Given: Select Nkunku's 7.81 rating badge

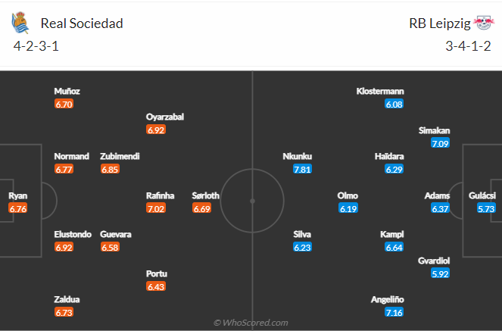Looking at the screenshot, I should (303, 169).
